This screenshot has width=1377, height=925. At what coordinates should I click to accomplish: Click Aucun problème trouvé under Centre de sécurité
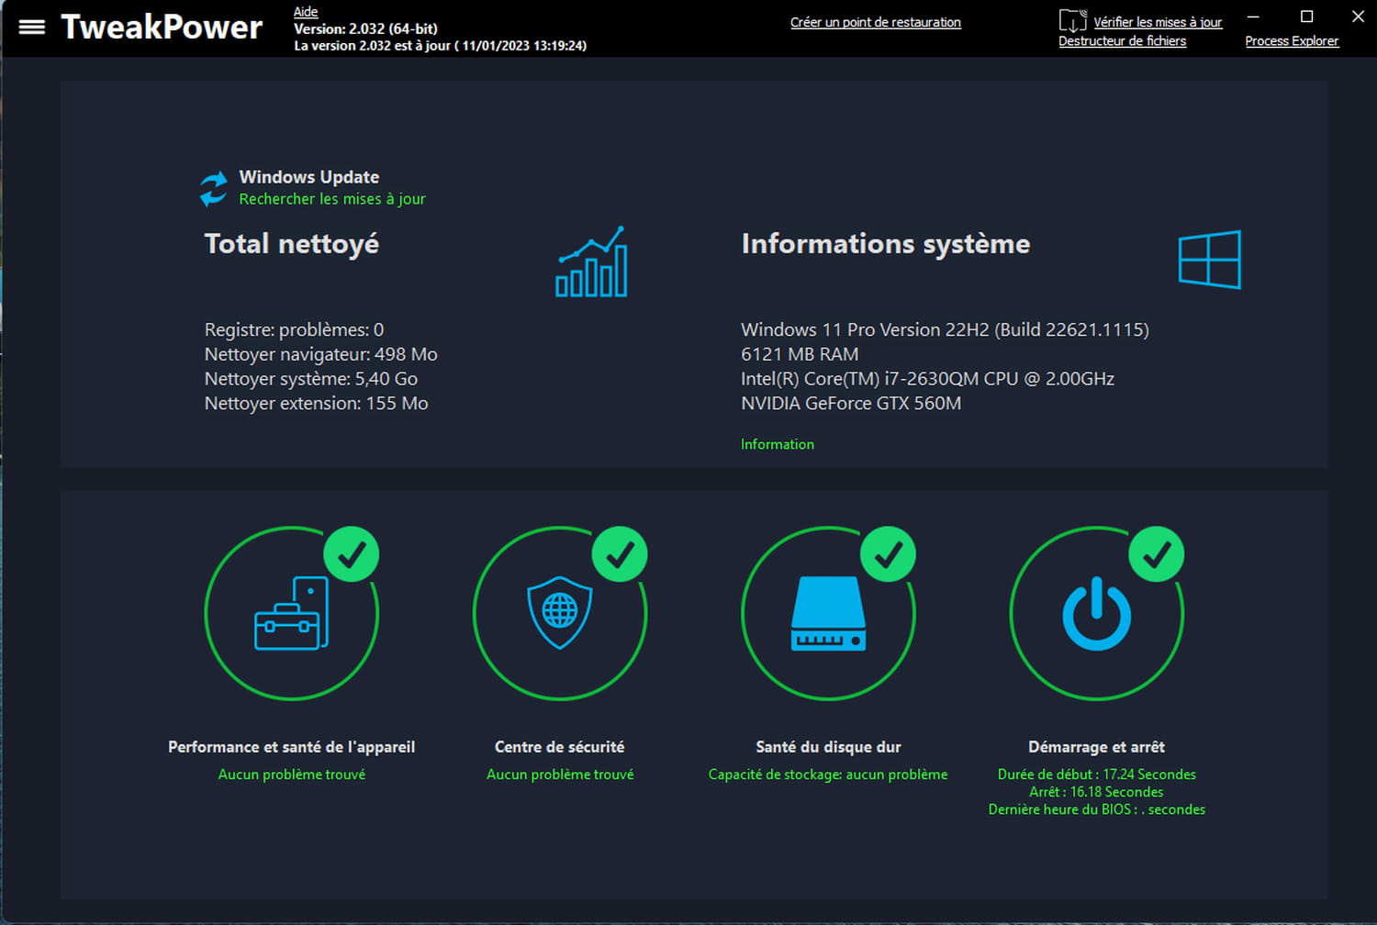560,775
